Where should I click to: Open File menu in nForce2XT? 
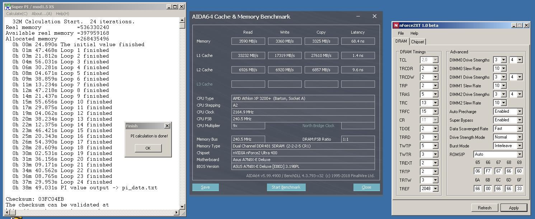point(401,33)
